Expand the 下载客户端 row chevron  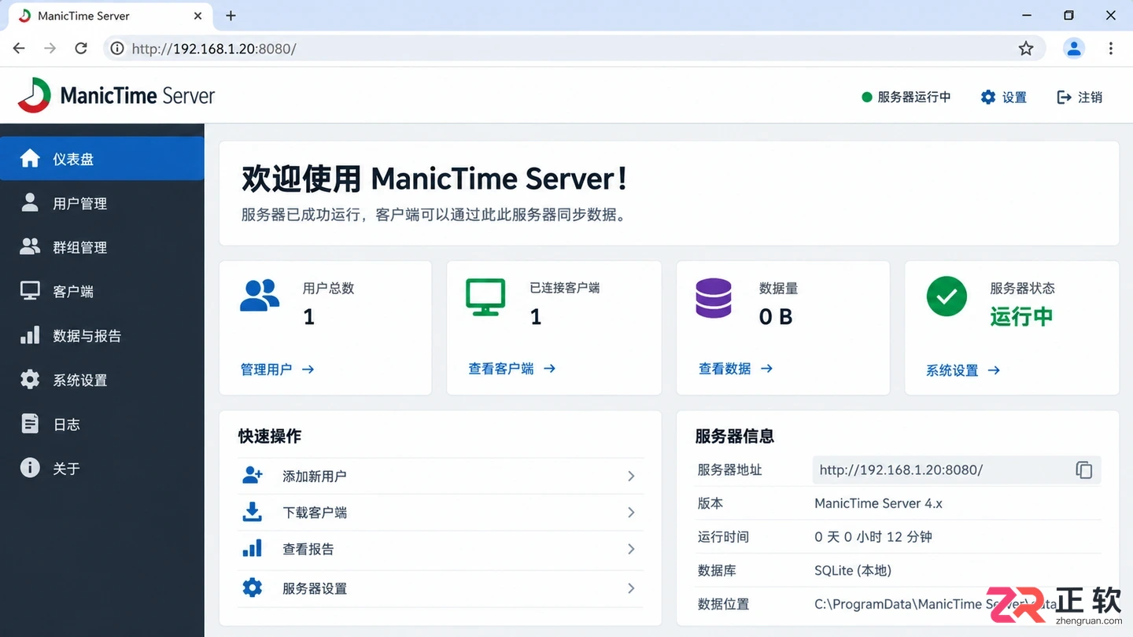631,512
